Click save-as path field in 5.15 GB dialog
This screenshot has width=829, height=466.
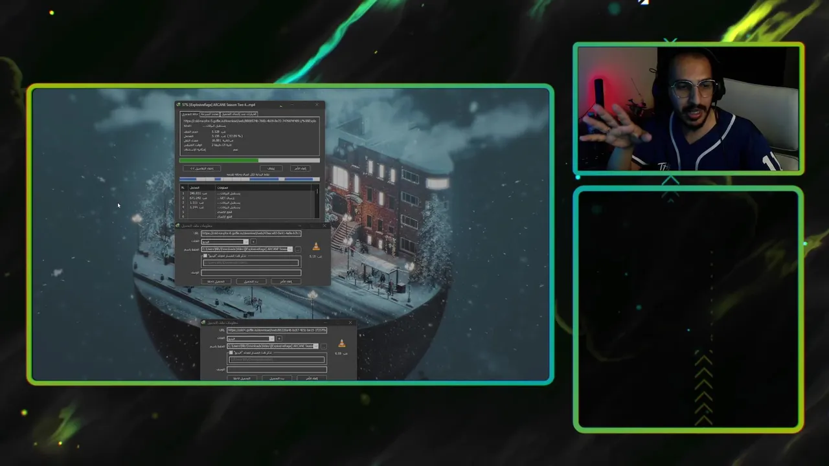[247, 249]
